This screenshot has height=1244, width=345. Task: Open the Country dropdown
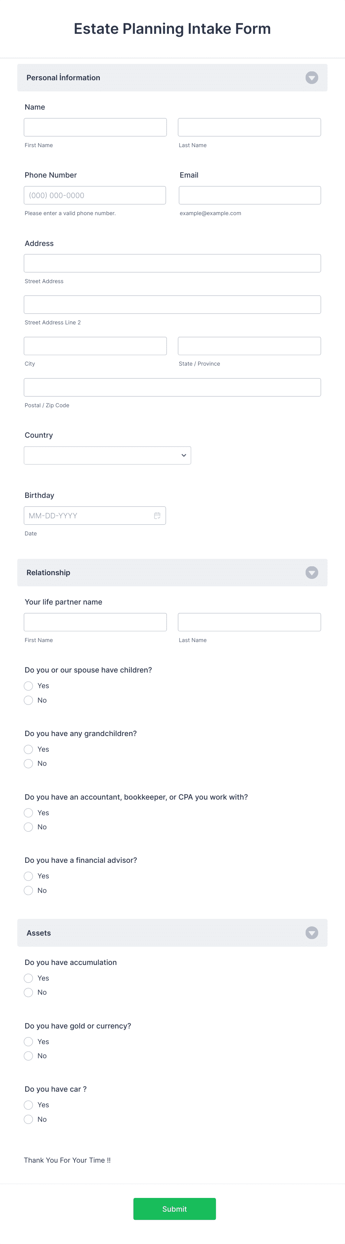(x=107, y=455)
